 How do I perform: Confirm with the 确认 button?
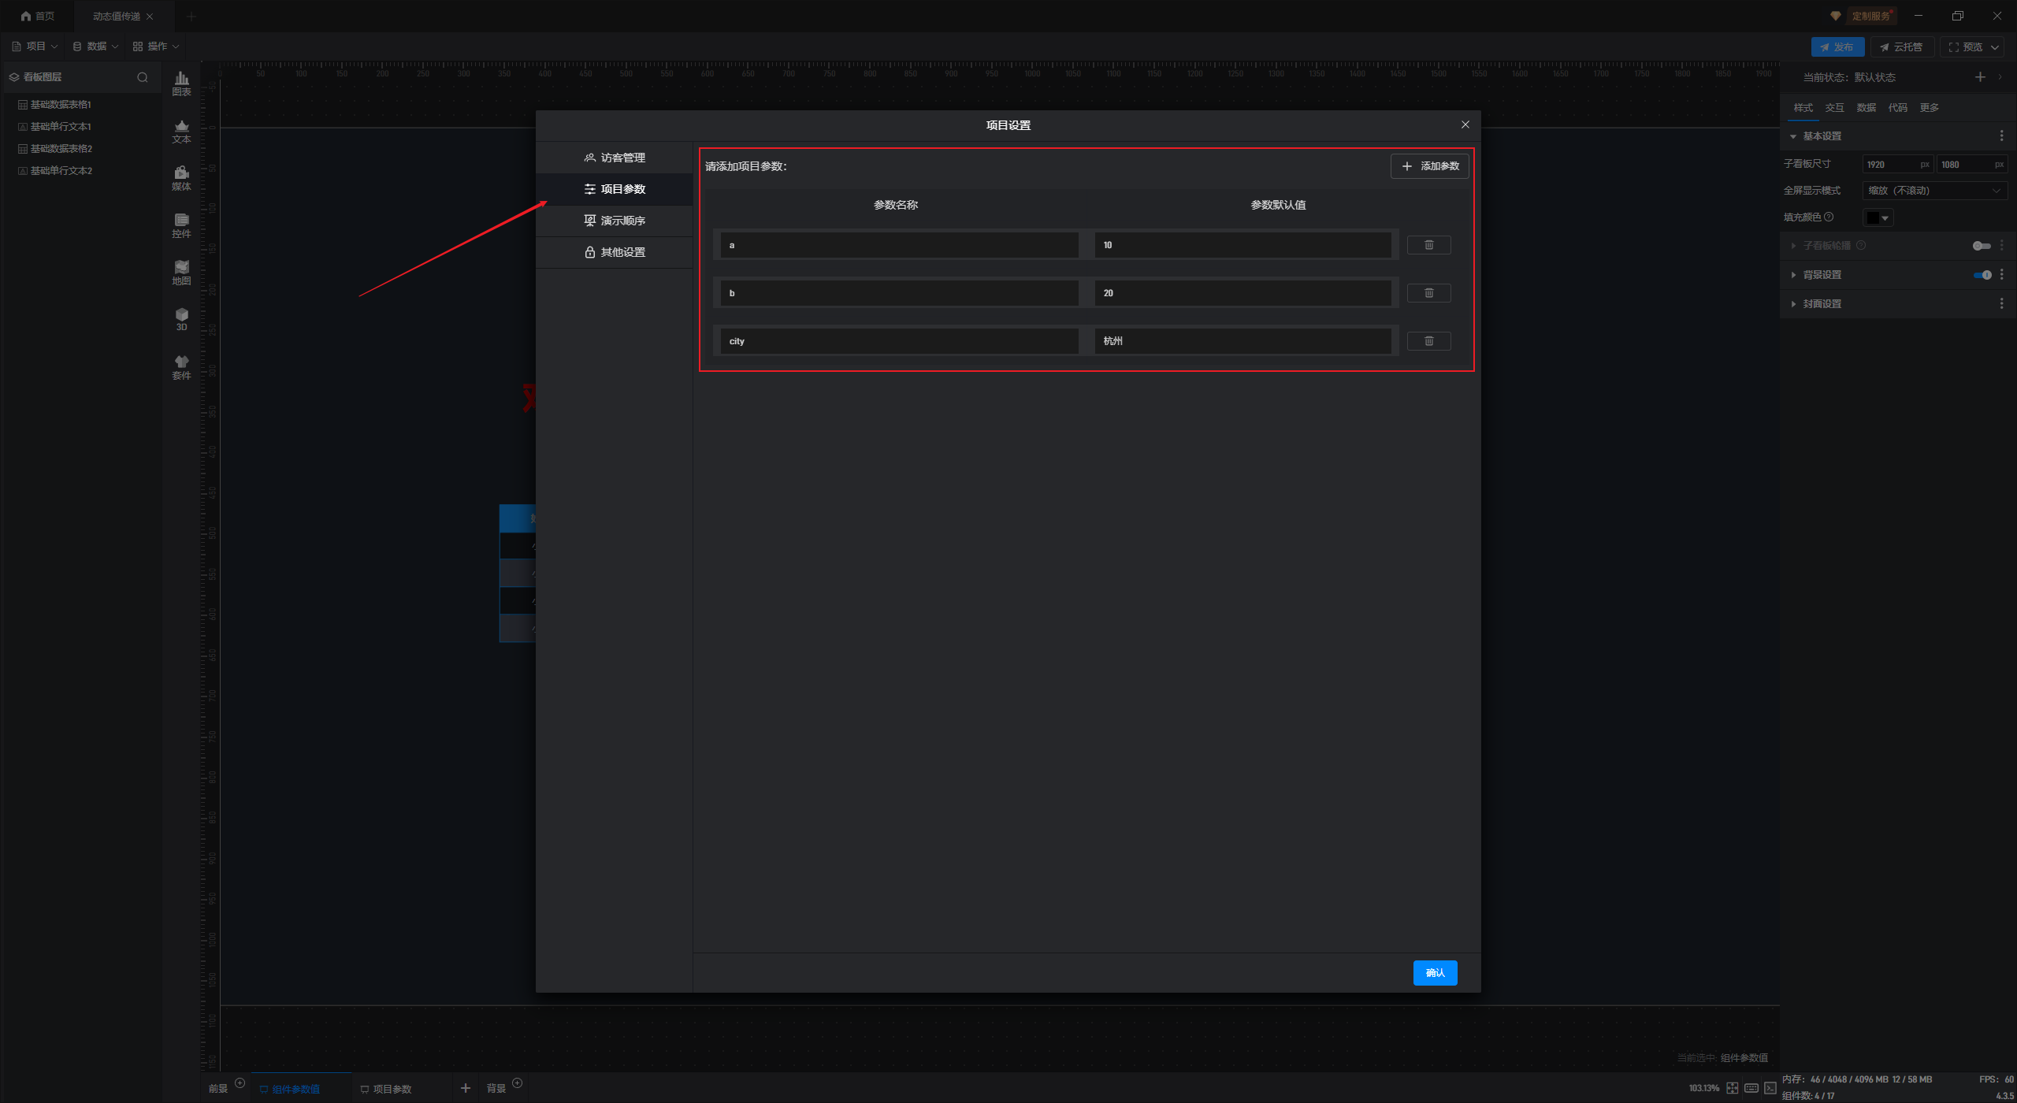(1435, 973)
